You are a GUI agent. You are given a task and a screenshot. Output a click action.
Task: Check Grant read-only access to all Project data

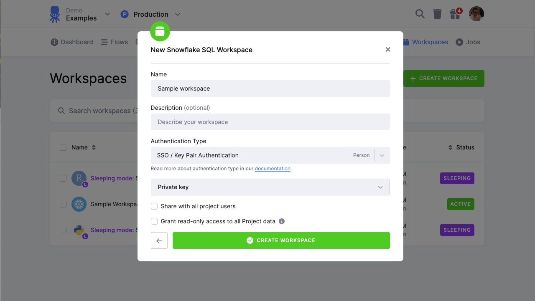pyautogui.click(x=154, y=221)
